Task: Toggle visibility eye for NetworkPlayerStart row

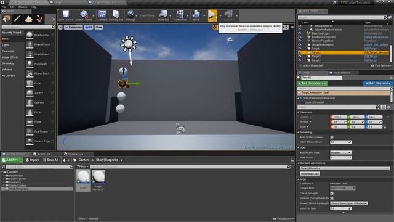Action: (x=300, y=41)
